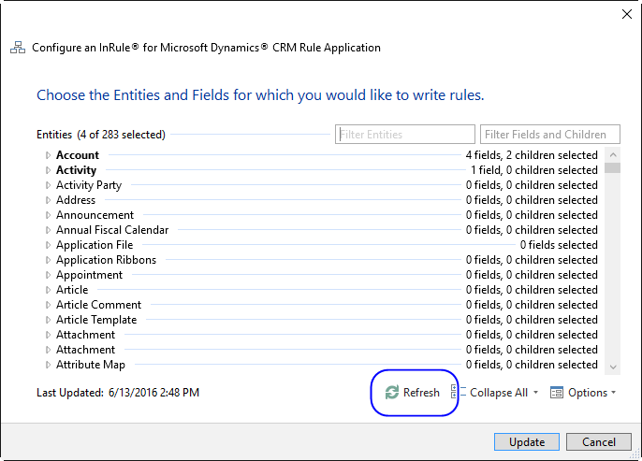Click '4 fields, 2 children selected' text

pyautogui.click(x=532, y=155)
